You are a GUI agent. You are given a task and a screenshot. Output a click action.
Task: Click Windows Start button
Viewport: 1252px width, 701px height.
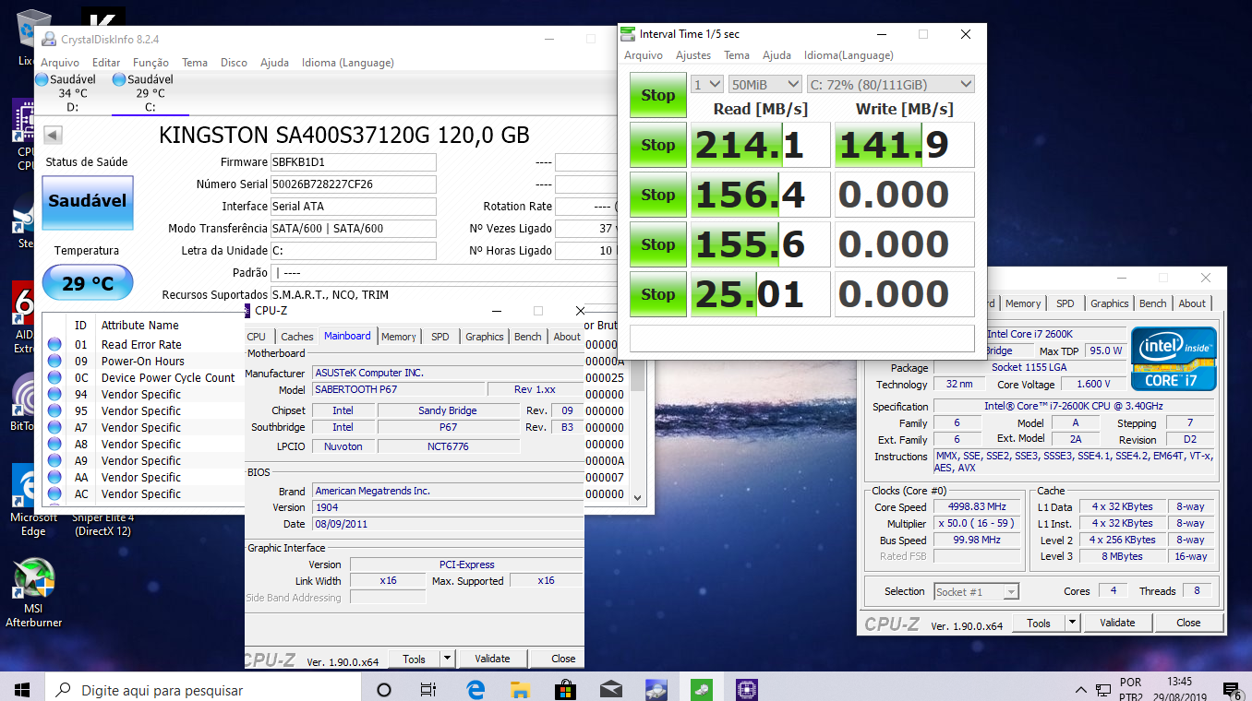point(22,690)
